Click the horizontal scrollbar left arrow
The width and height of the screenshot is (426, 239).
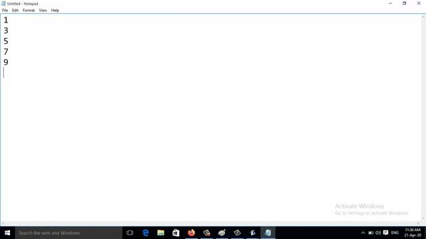(x=3, y=223)
